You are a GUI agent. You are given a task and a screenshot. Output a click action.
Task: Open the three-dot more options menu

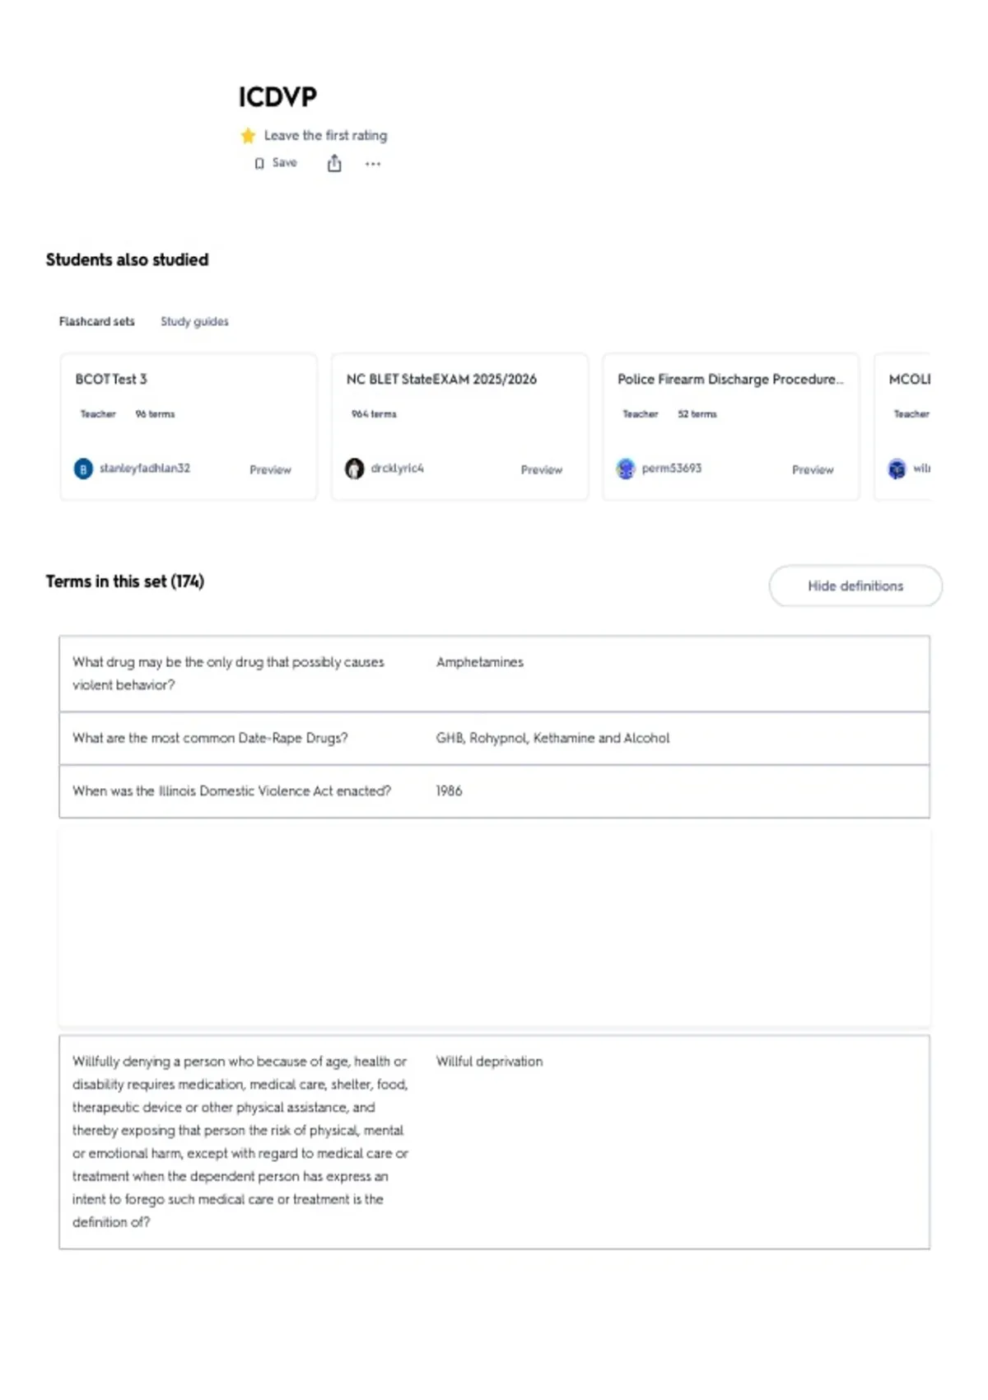pos(373,164)
